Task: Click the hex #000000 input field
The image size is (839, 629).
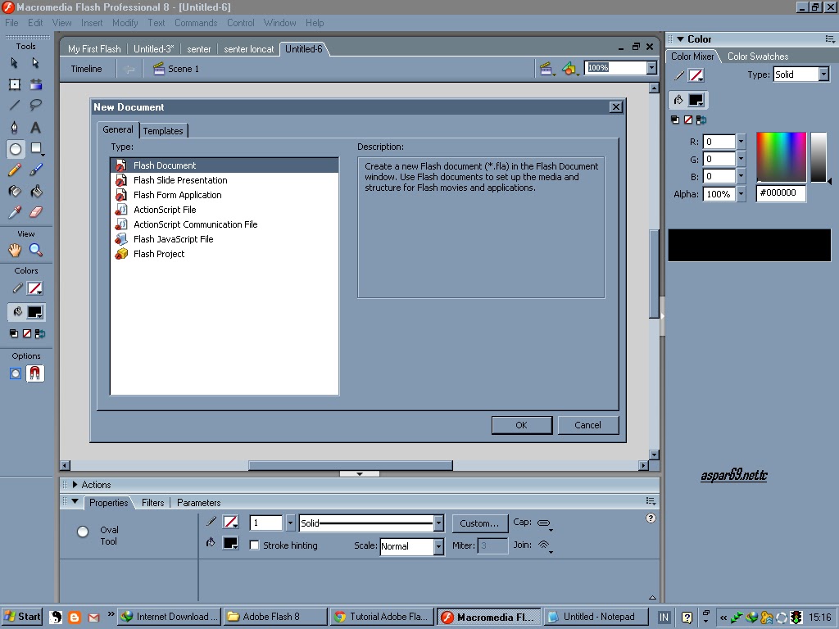Action: [781, 193]
